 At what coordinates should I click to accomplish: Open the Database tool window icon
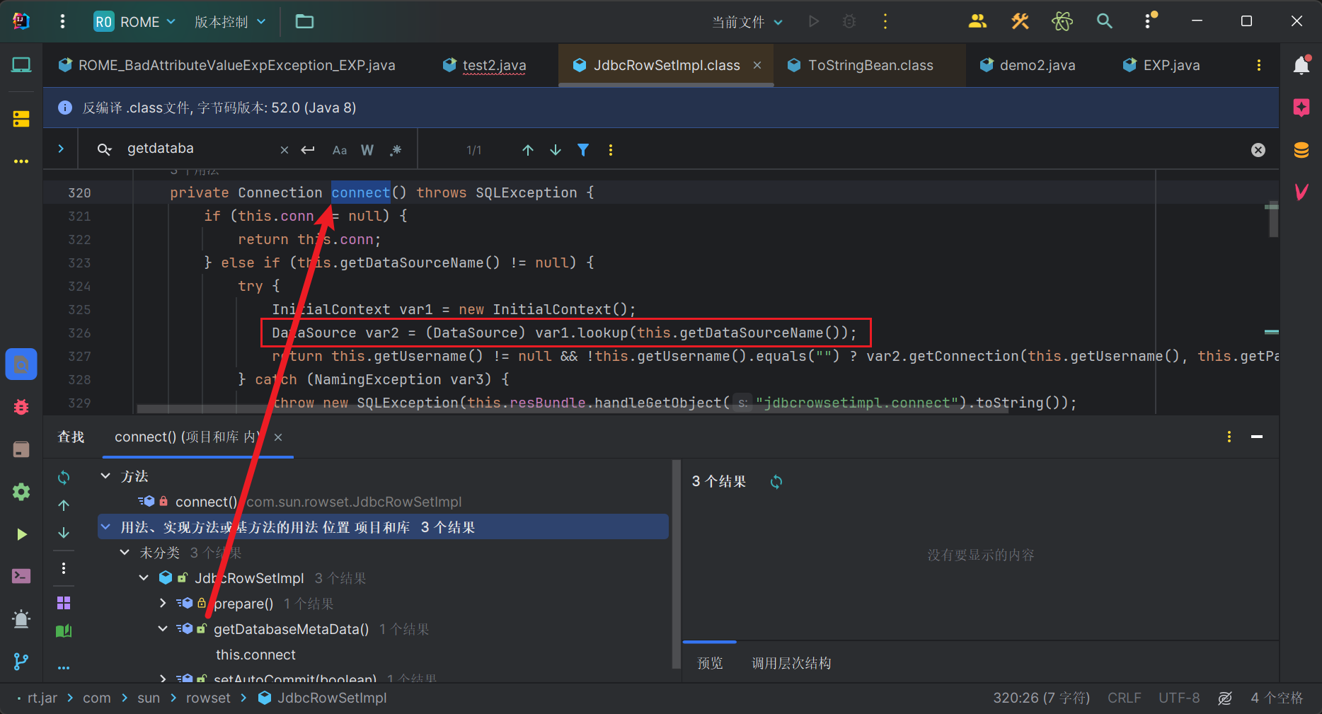point(1301,150)
